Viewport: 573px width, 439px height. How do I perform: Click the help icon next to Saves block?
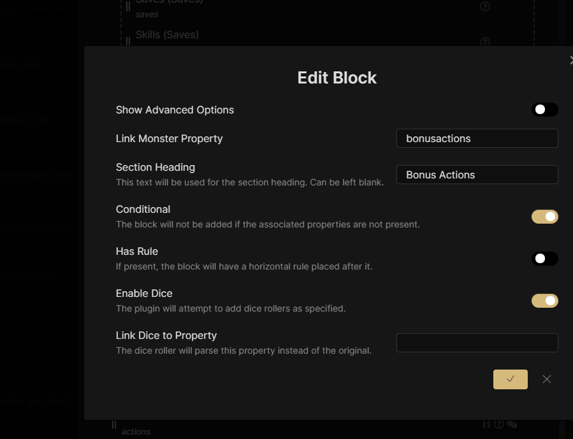[484, 6]
